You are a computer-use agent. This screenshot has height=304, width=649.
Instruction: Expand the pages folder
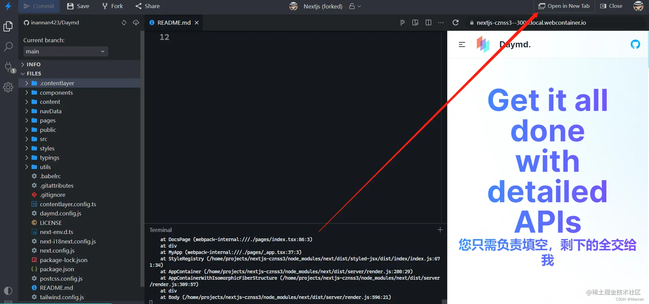pos(79,120)
